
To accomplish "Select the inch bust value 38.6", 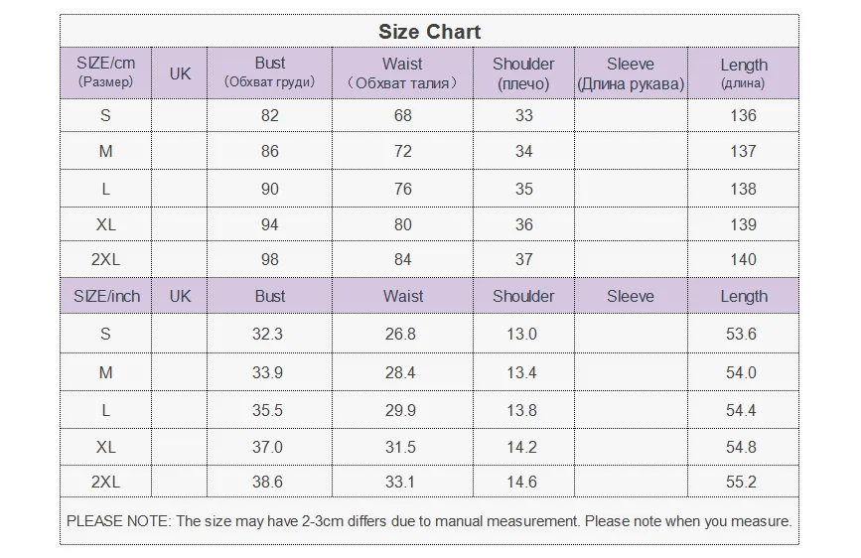I will click(x=268, y=482).
